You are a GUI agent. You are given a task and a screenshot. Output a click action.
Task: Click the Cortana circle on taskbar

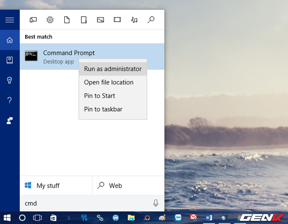click(x=22, y=218)
